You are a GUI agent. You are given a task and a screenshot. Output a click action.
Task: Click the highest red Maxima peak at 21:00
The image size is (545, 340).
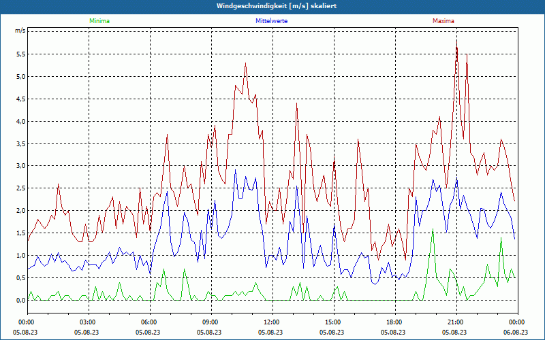456,41
